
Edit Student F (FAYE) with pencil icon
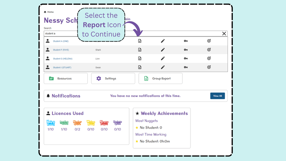[x=163, y=50]
